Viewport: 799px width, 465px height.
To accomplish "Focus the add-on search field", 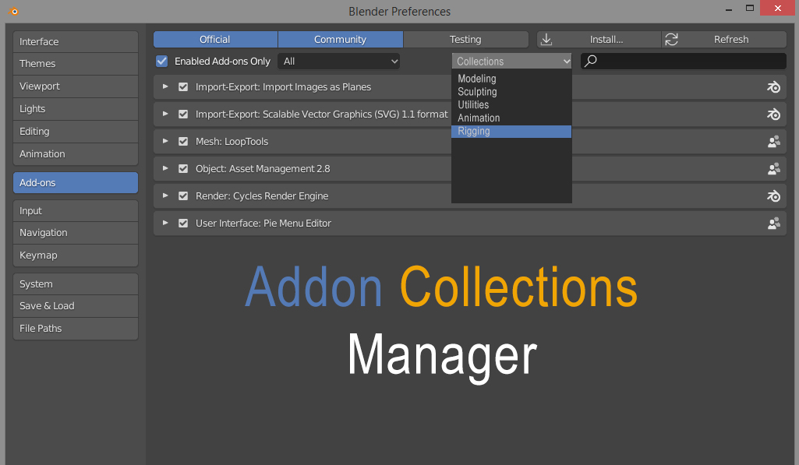I will pyautogui.click(x=684, y=61).
